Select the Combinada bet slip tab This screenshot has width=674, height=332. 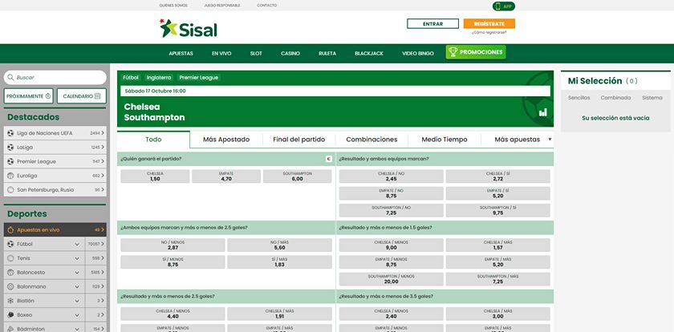coord(615,98)
